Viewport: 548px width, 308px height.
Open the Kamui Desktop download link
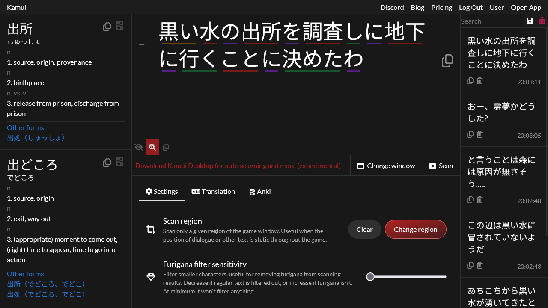pos(238,166)
